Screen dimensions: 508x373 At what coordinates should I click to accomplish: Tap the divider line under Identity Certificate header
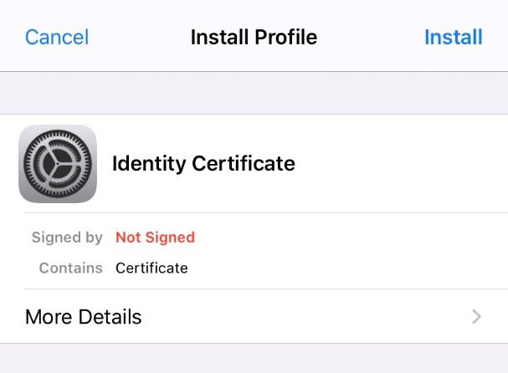tap(266, 213)
